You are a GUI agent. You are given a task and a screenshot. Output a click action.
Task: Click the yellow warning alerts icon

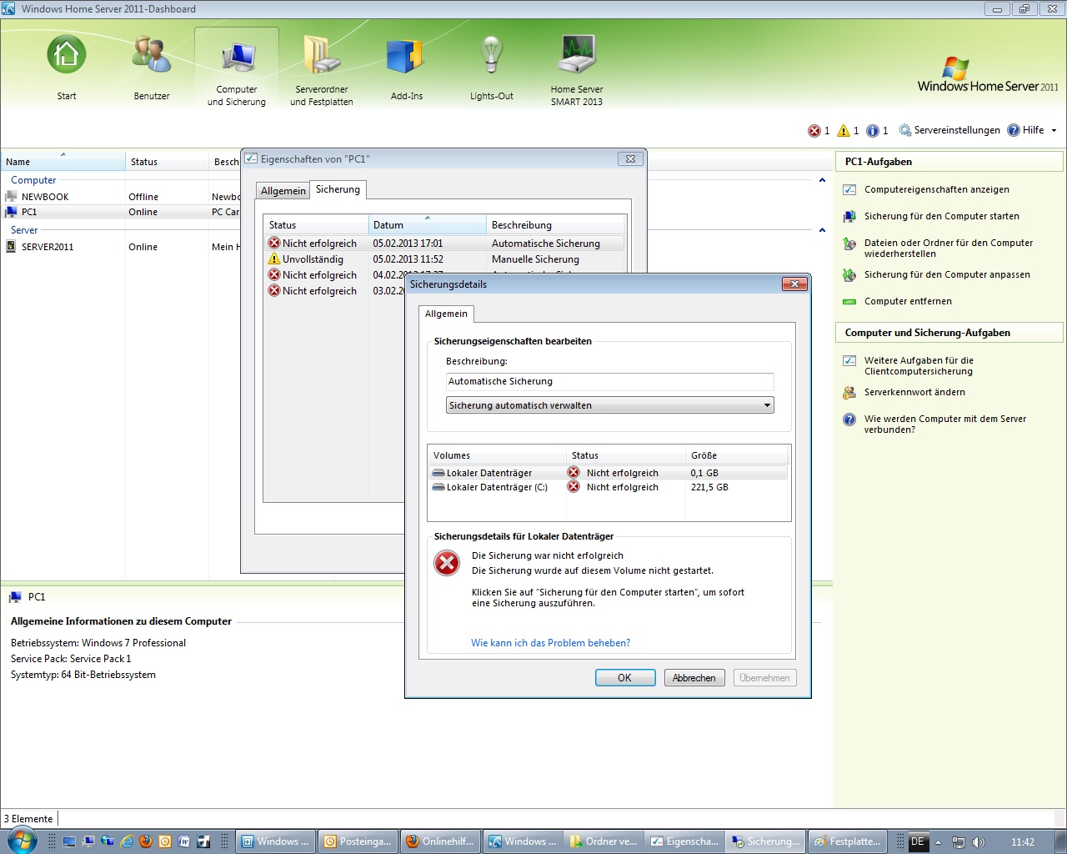tap(844, 130)
